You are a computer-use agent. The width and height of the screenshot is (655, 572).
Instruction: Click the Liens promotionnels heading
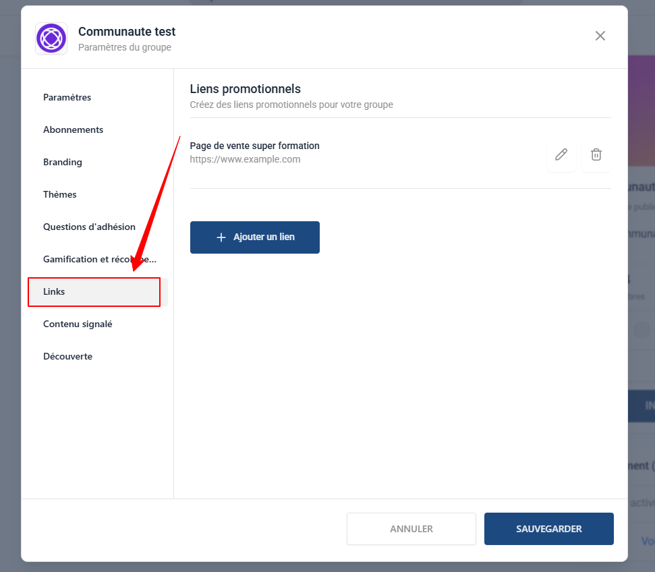coord(245,89)
